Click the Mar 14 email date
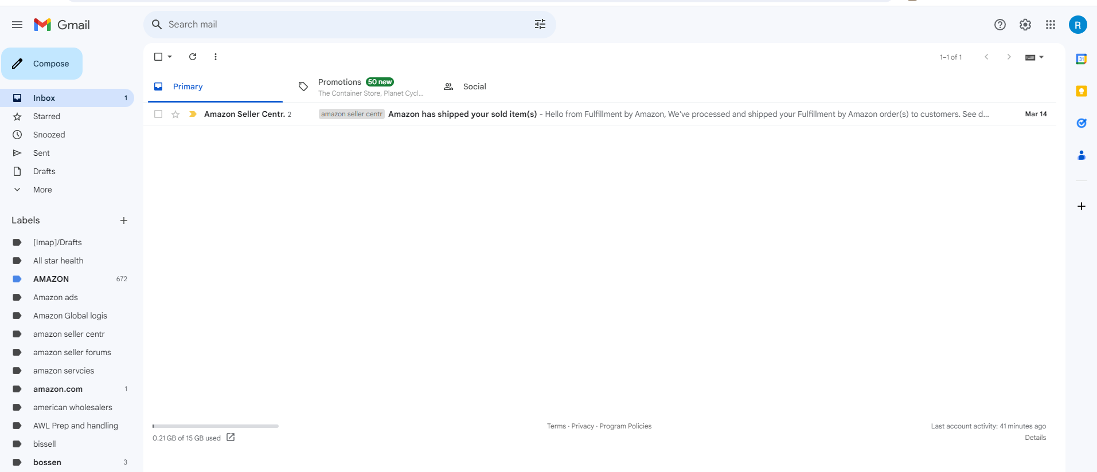Image resolution: width=1097 pixels, height=472 pixels. pyautogui.click(x=1036, y=114)
